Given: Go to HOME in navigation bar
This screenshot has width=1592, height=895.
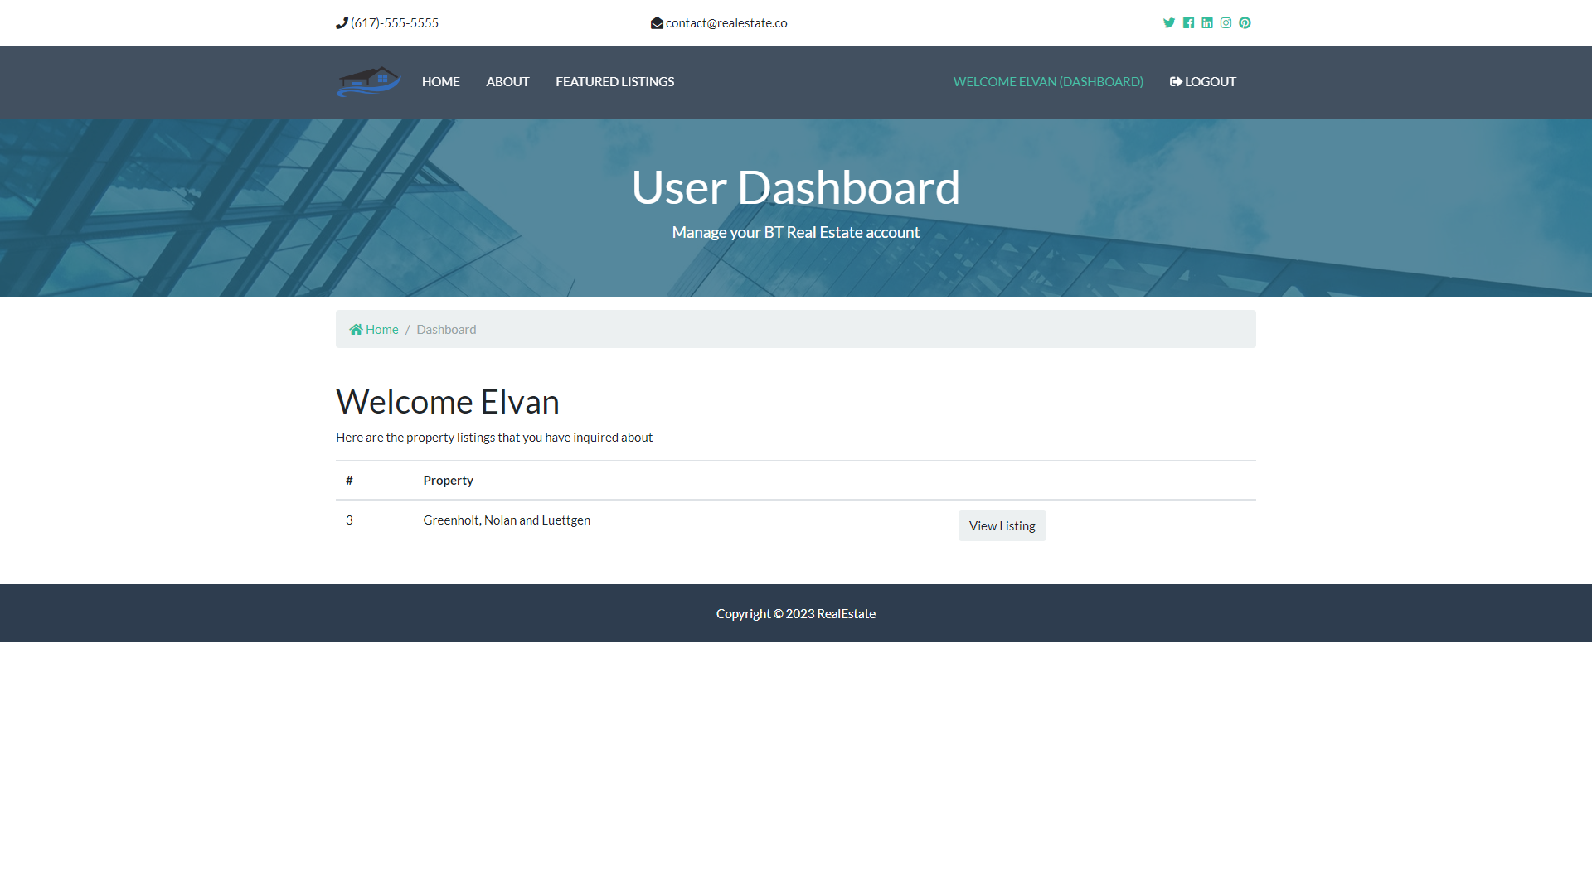Looking at the screenshot, I should 440,81.
